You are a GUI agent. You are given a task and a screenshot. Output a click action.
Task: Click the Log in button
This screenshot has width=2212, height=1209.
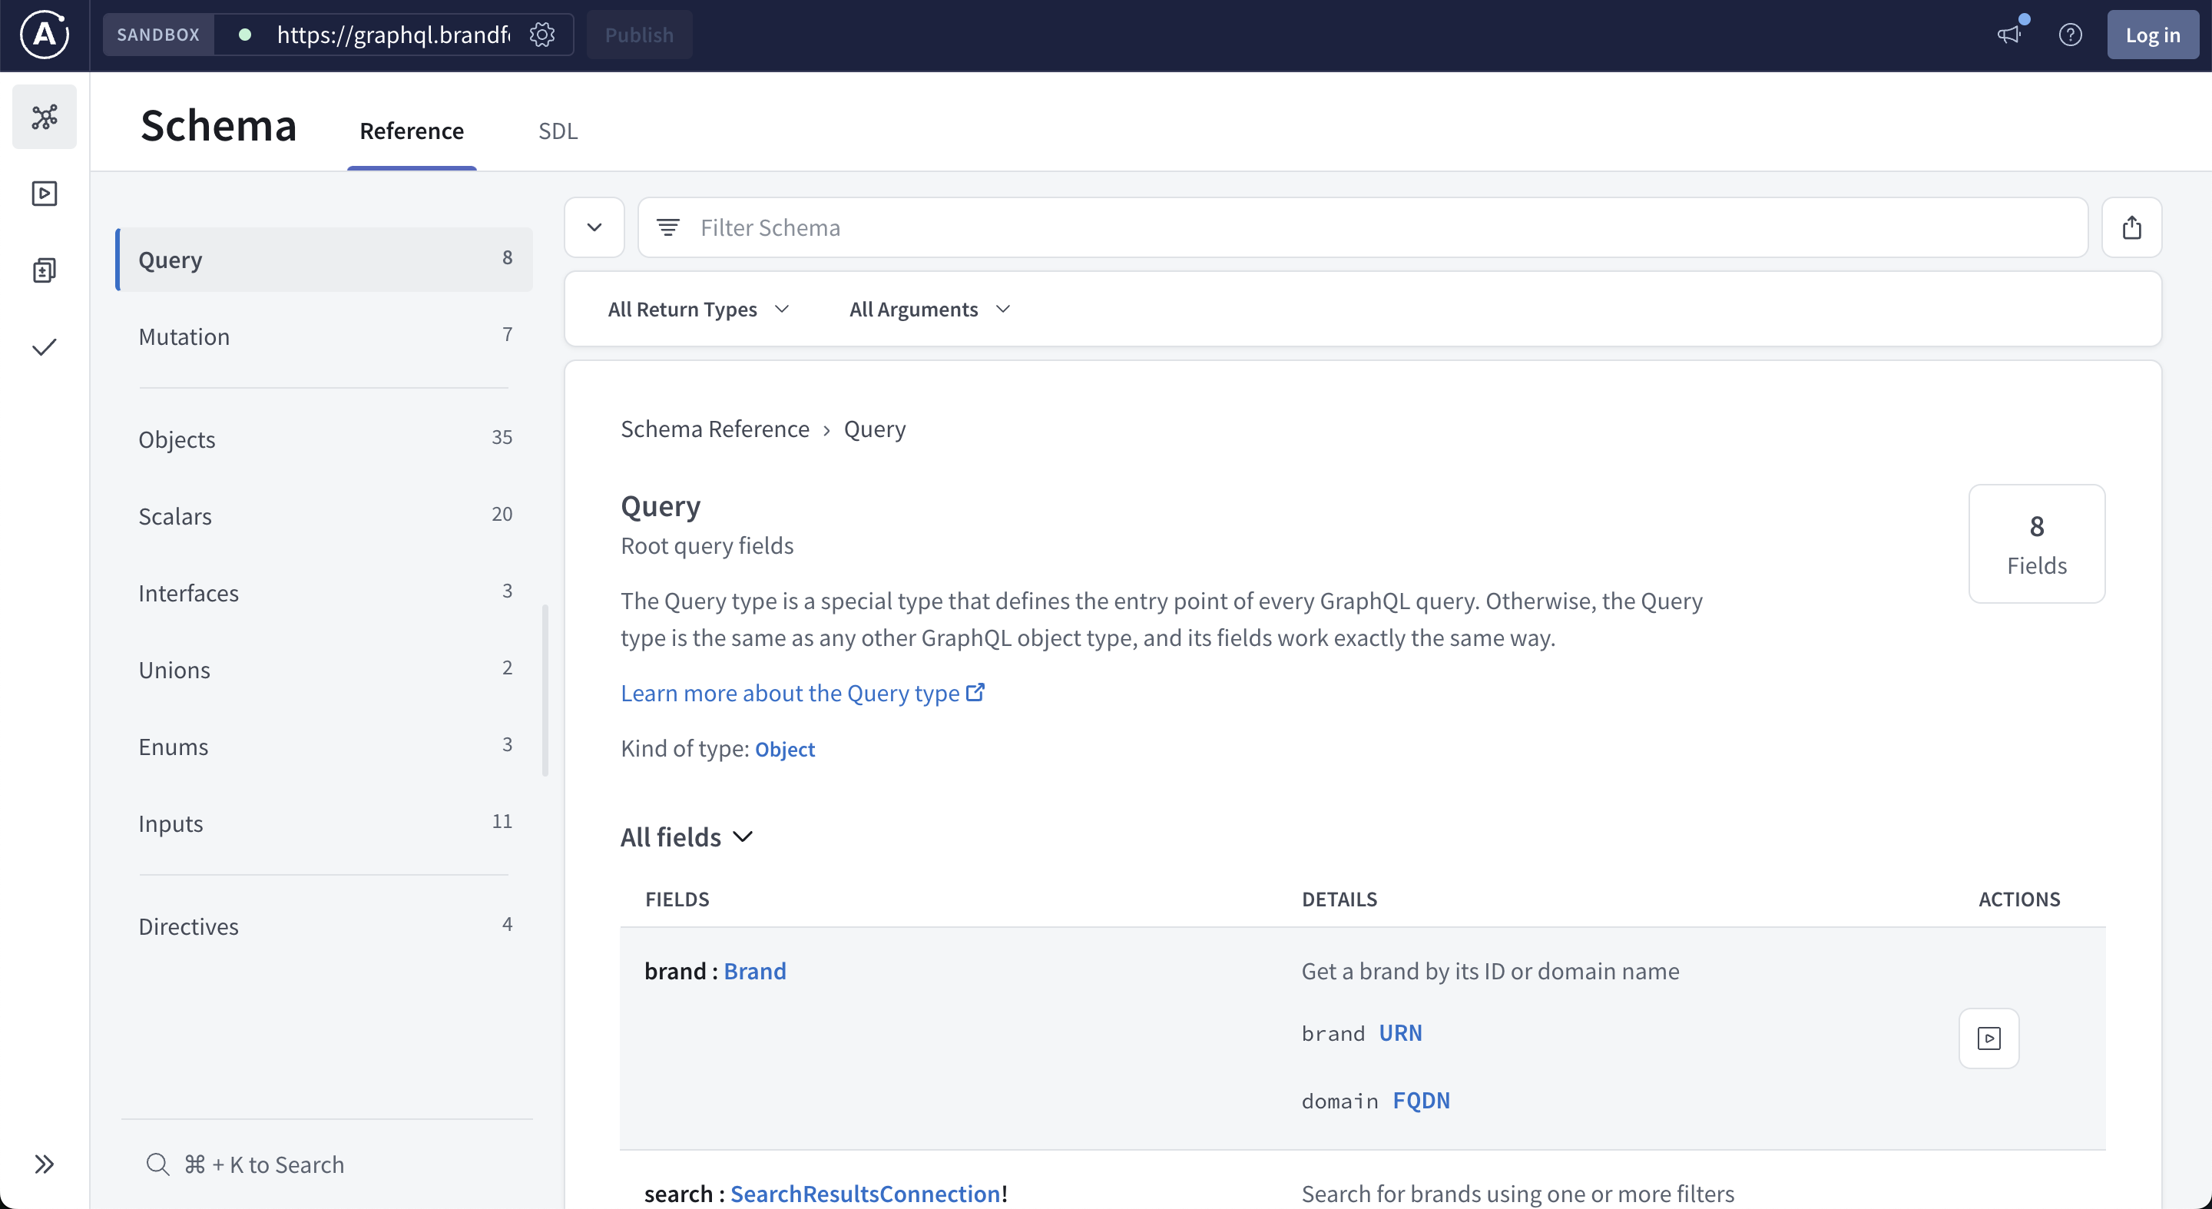[x=2152, y=35]
